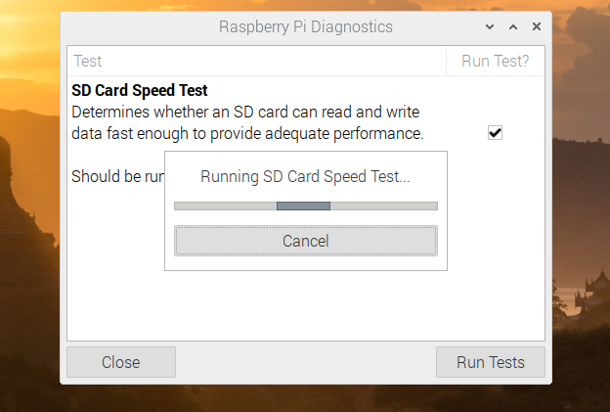Select the SD Card Speed Test title

[x=140, y=90]
